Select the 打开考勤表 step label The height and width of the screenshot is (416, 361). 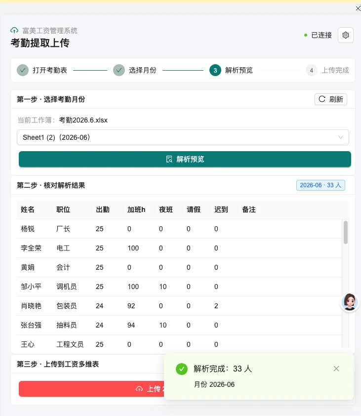click(x=50, y=70)
